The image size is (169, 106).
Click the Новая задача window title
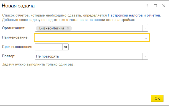[18, 6]
